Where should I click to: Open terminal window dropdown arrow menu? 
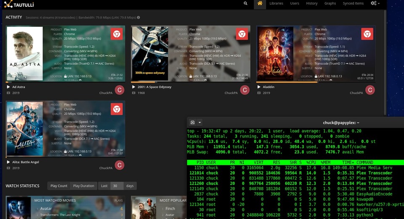200,122
